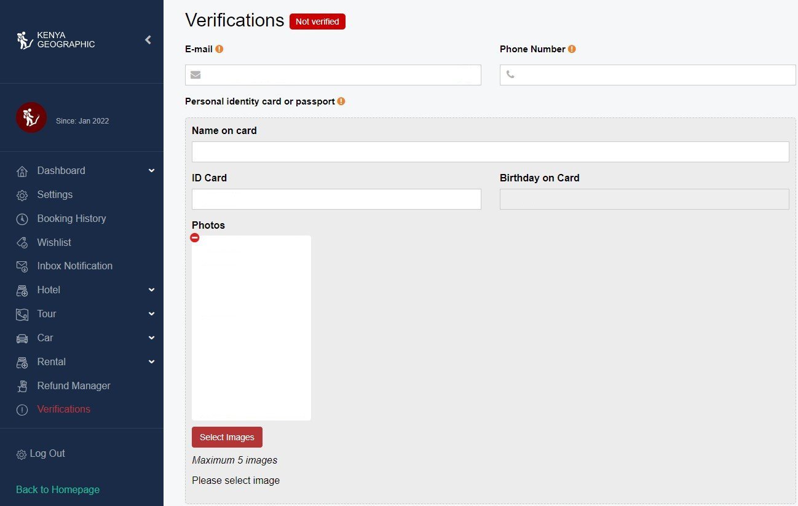The height and width of the screenshot is (506, 798).
Task: Focus the E-mail input field
Action: tap(333, 75)
